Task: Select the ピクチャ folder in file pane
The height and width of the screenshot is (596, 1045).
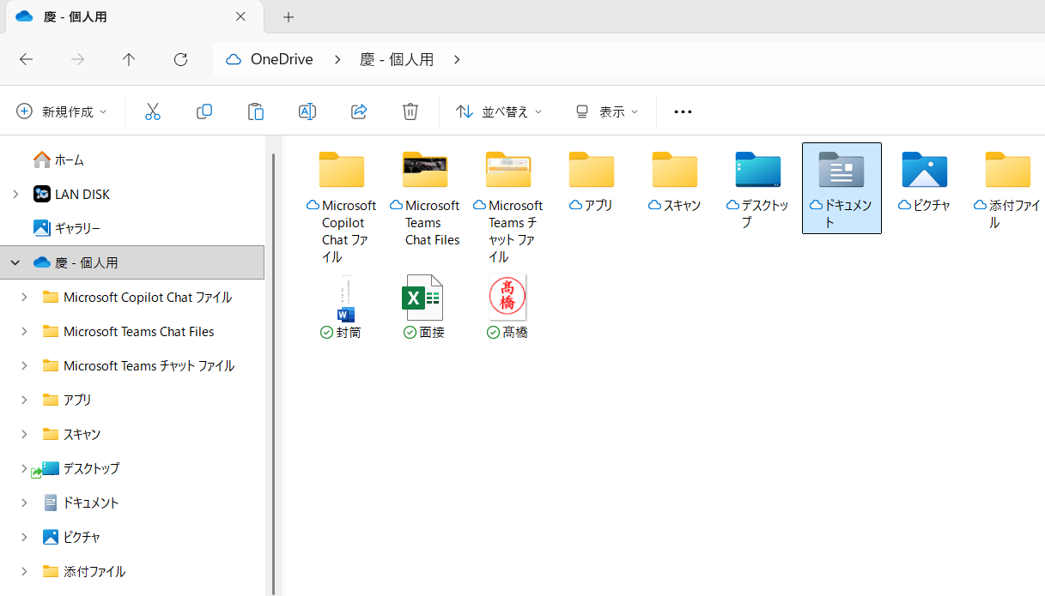Action: point(925,181)
